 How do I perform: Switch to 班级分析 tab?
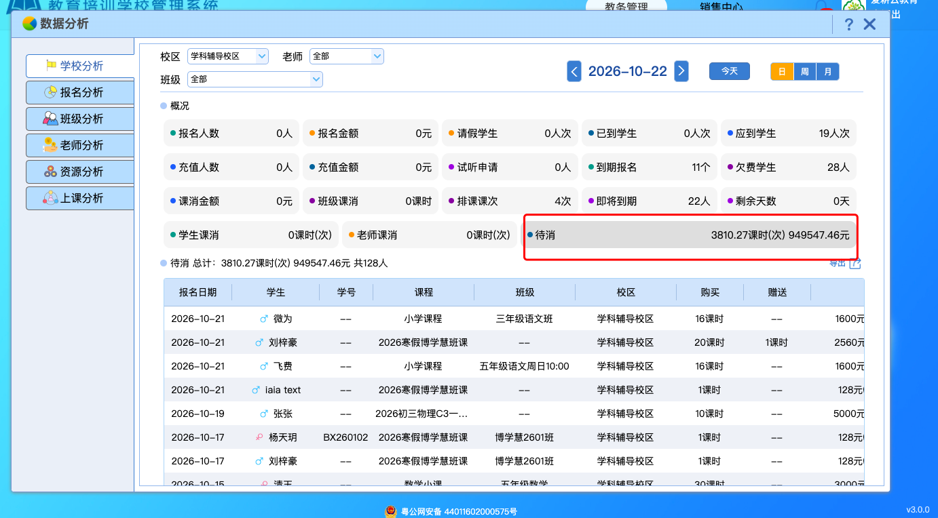coord(80,119)
